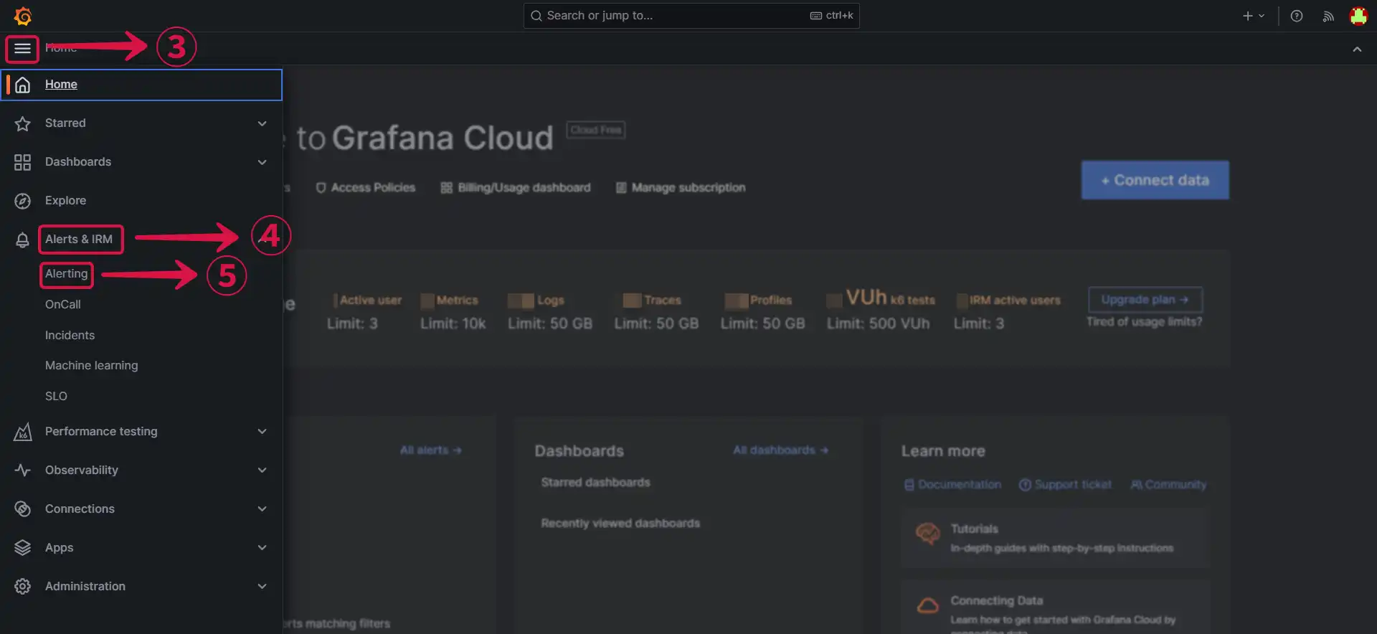1377x634 pixels.
Task: Open Starred in the navigation menu
Action: point(65,123)
